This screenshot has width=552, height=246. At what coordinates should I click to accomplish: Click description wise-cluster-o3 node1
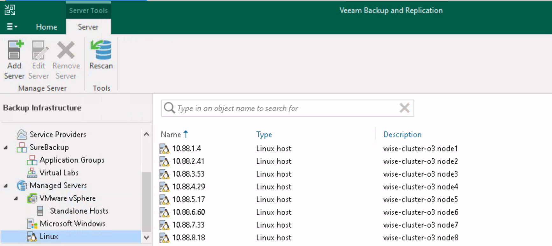(421, 149)
